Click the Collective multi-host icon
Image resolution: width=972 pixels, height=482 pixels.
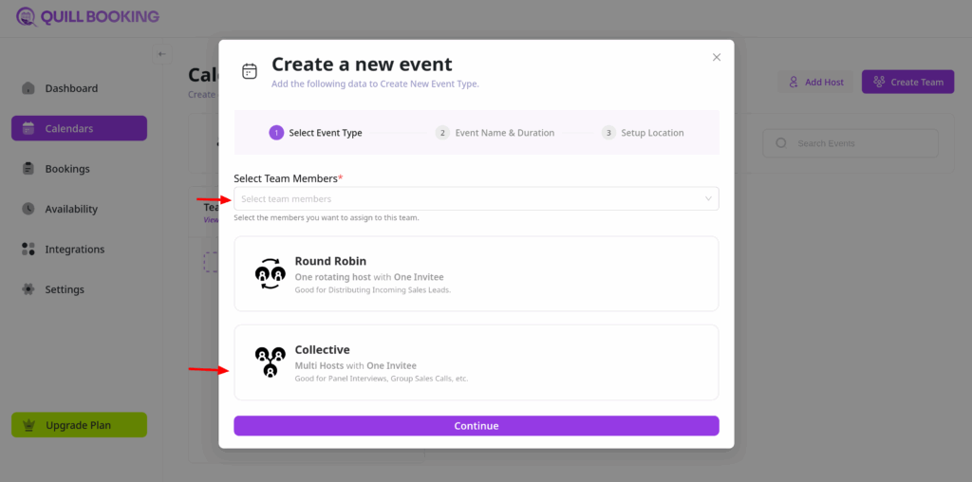click(x=271, y=361)
